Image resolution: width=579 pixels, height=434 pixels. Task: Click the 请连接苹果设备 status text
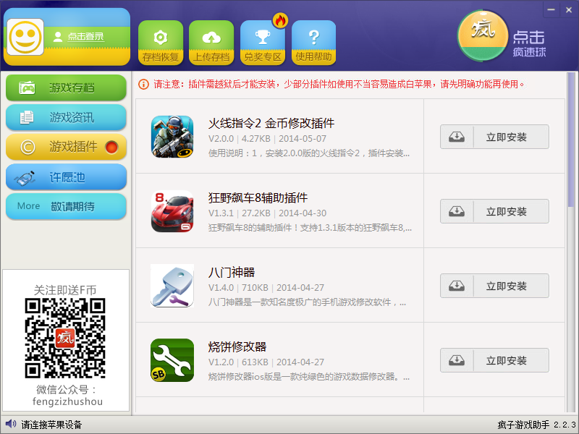[51, 425]
